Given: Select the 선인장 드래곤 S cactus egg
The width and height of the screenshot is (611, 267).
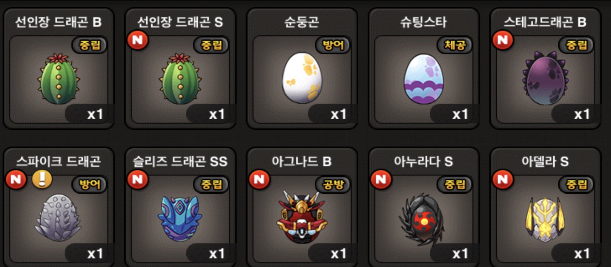Looking at the screenshot, I should click(x=180, y=79).
